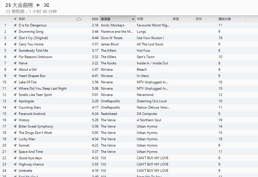The width and height of the screenshot is (258, 177).
Task: Select song title Apologize
Action: (26, 101)
